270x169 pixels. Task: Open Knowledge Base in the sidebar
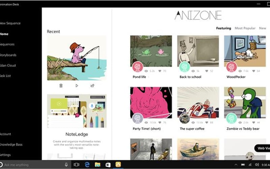(11, 145)
